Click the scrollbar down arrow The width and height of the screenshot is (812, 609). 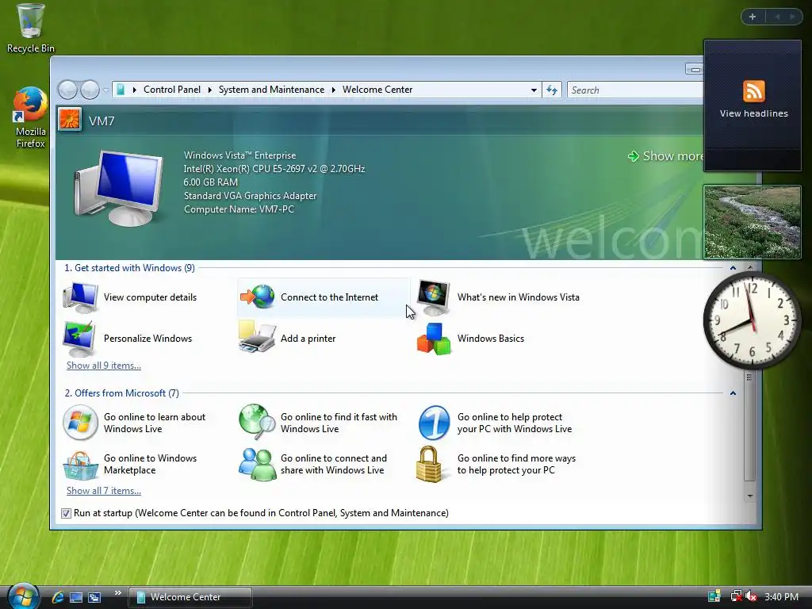(x=750, y=496)
